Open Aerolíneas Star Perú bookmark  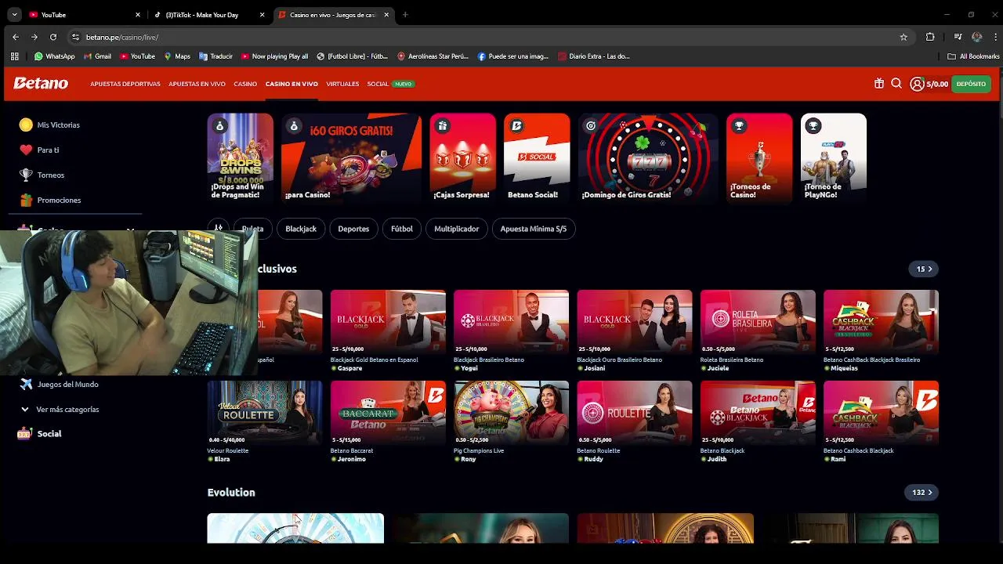click(433, 56)
